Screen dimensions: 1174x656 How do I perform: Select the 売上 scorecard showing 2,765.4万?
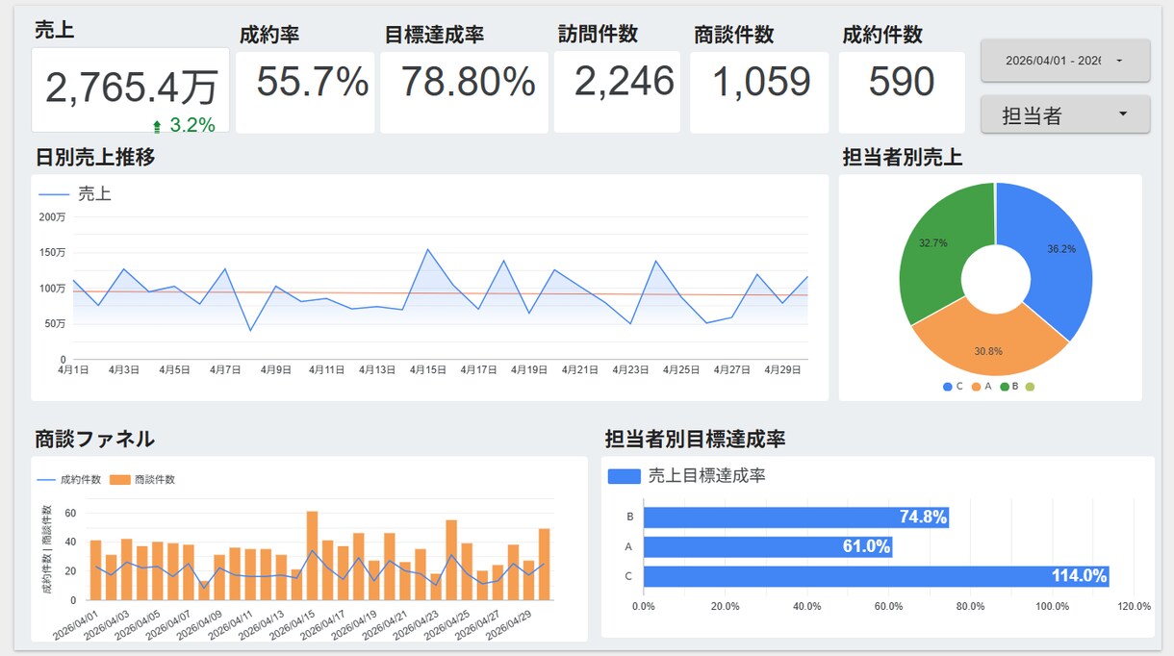point(131,89)
